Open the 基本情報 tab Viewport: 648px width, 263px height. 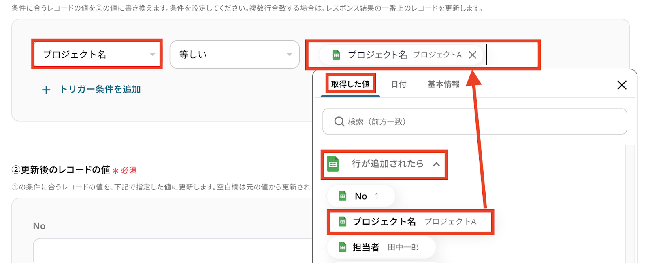[x=443, y=84]
